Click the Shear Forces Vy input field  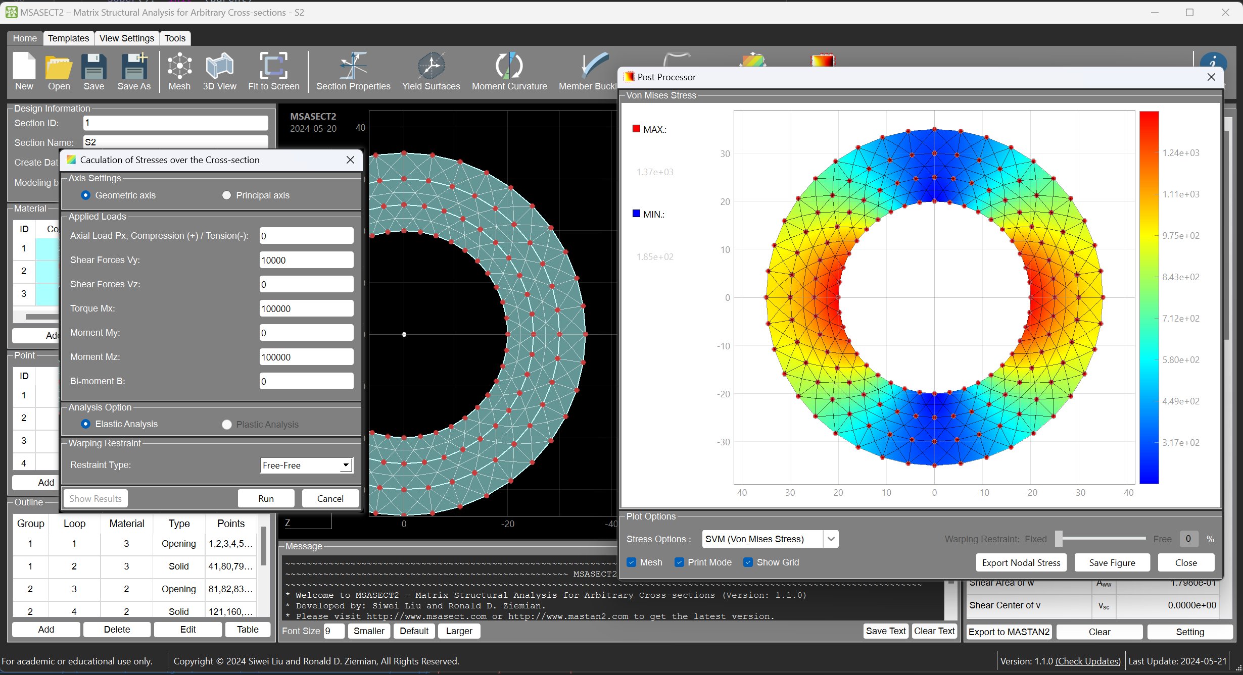point(306,260)
